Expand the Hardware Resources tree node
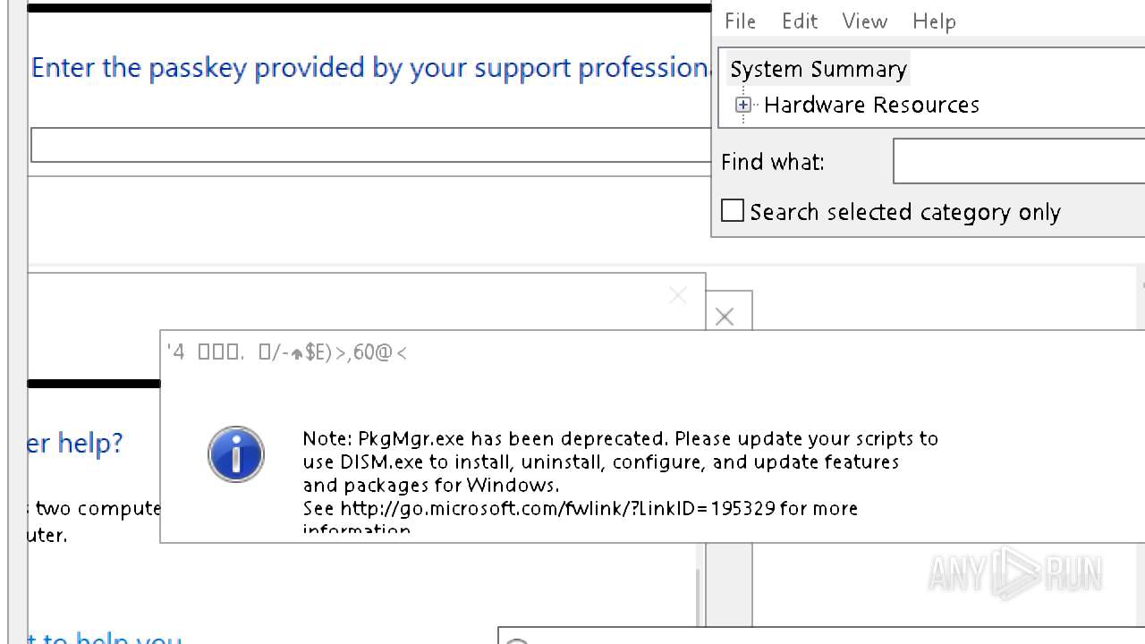Screen dimensions: 1145x644 point(743,105)
